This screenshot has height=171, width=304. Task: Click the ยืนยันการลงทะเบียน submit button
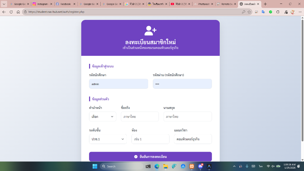[150, 156]
